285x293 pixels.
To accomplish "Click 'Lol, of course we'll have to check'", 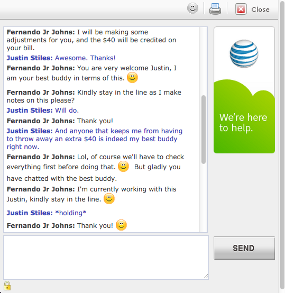I will click(131, 157).
